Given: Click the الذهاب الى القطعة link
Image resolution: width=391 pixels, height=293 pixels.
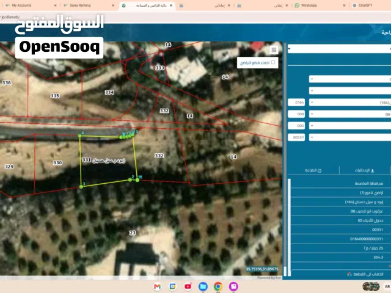Looking at the screenshot, I should pos(368,274).
